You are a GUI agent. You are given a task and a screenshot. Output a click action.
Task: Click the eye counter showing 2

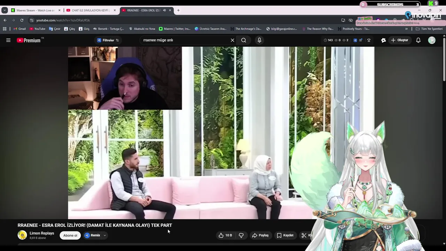(345, 40)
